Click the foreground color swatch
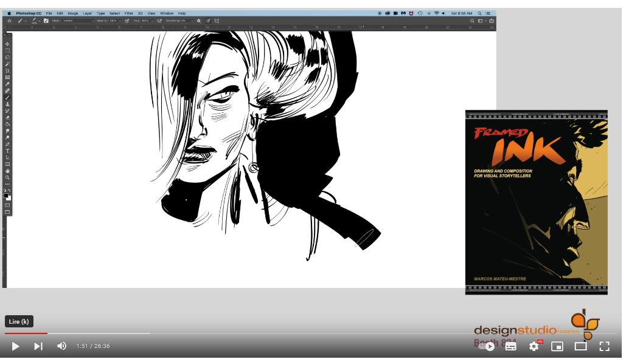 coord(5,196)
